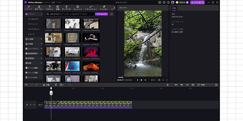Click the purple ダウンロード button
243x121 pixels.
tap(101, 14)
